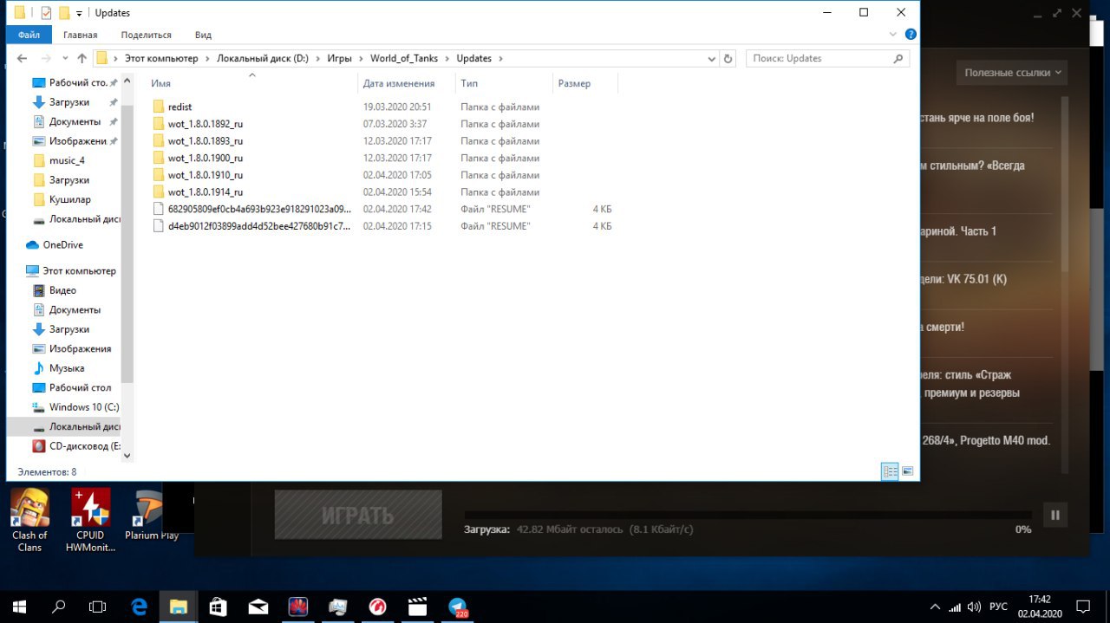The width and height of the screenshot is (1110, 623).
Task: Open Clash of Clans desktop shortcut
Action: point(29,520)
